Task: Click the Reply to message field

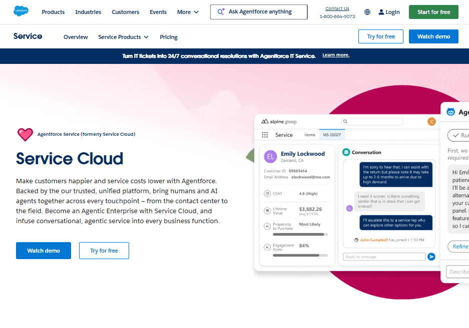Action: click(x=384, y=257)
